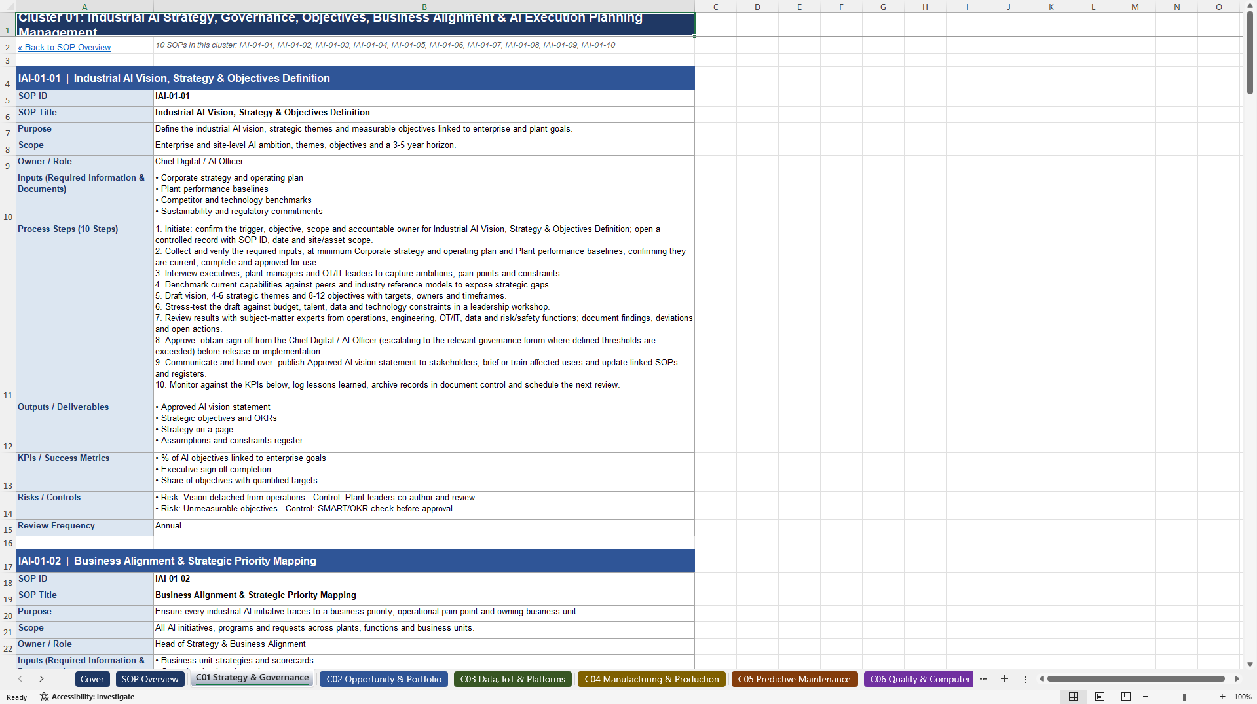The image size is (1257, 704).
Task: Select the IAI-01-01 section header cell
Action: pos(355,78)
